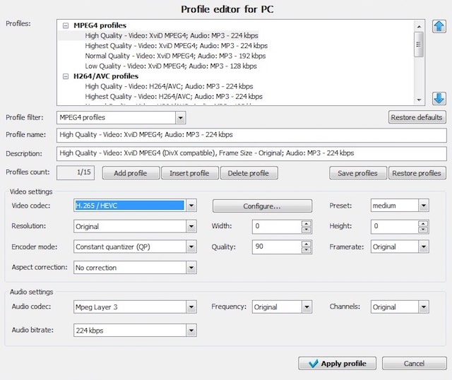
Task: Click Delete profile button
Action: pyautogui.click(x=249, y=173)
